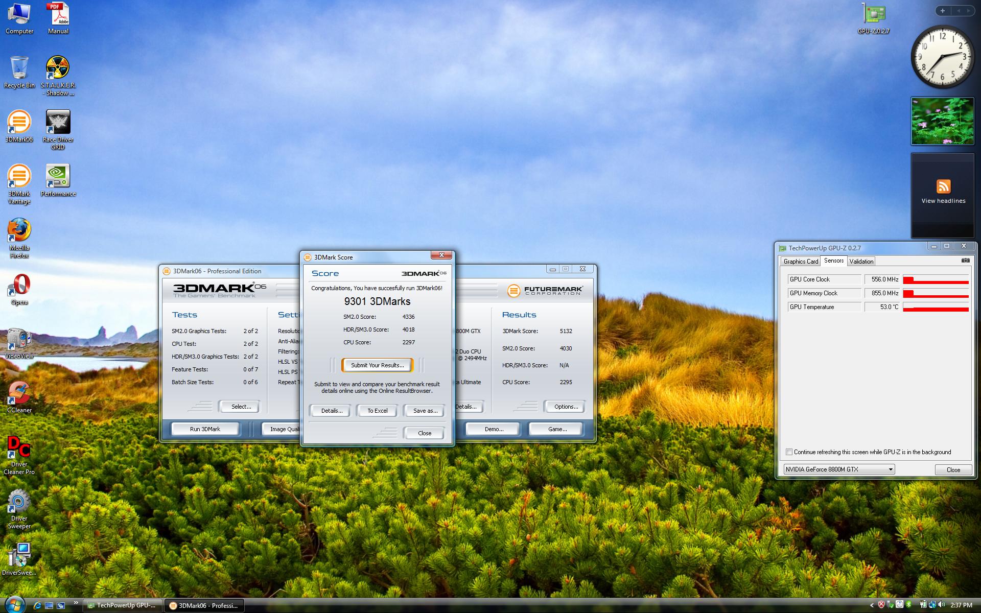Click Run 3DMark button
Screen dimensions: 981x613
[x=205, y=429]
